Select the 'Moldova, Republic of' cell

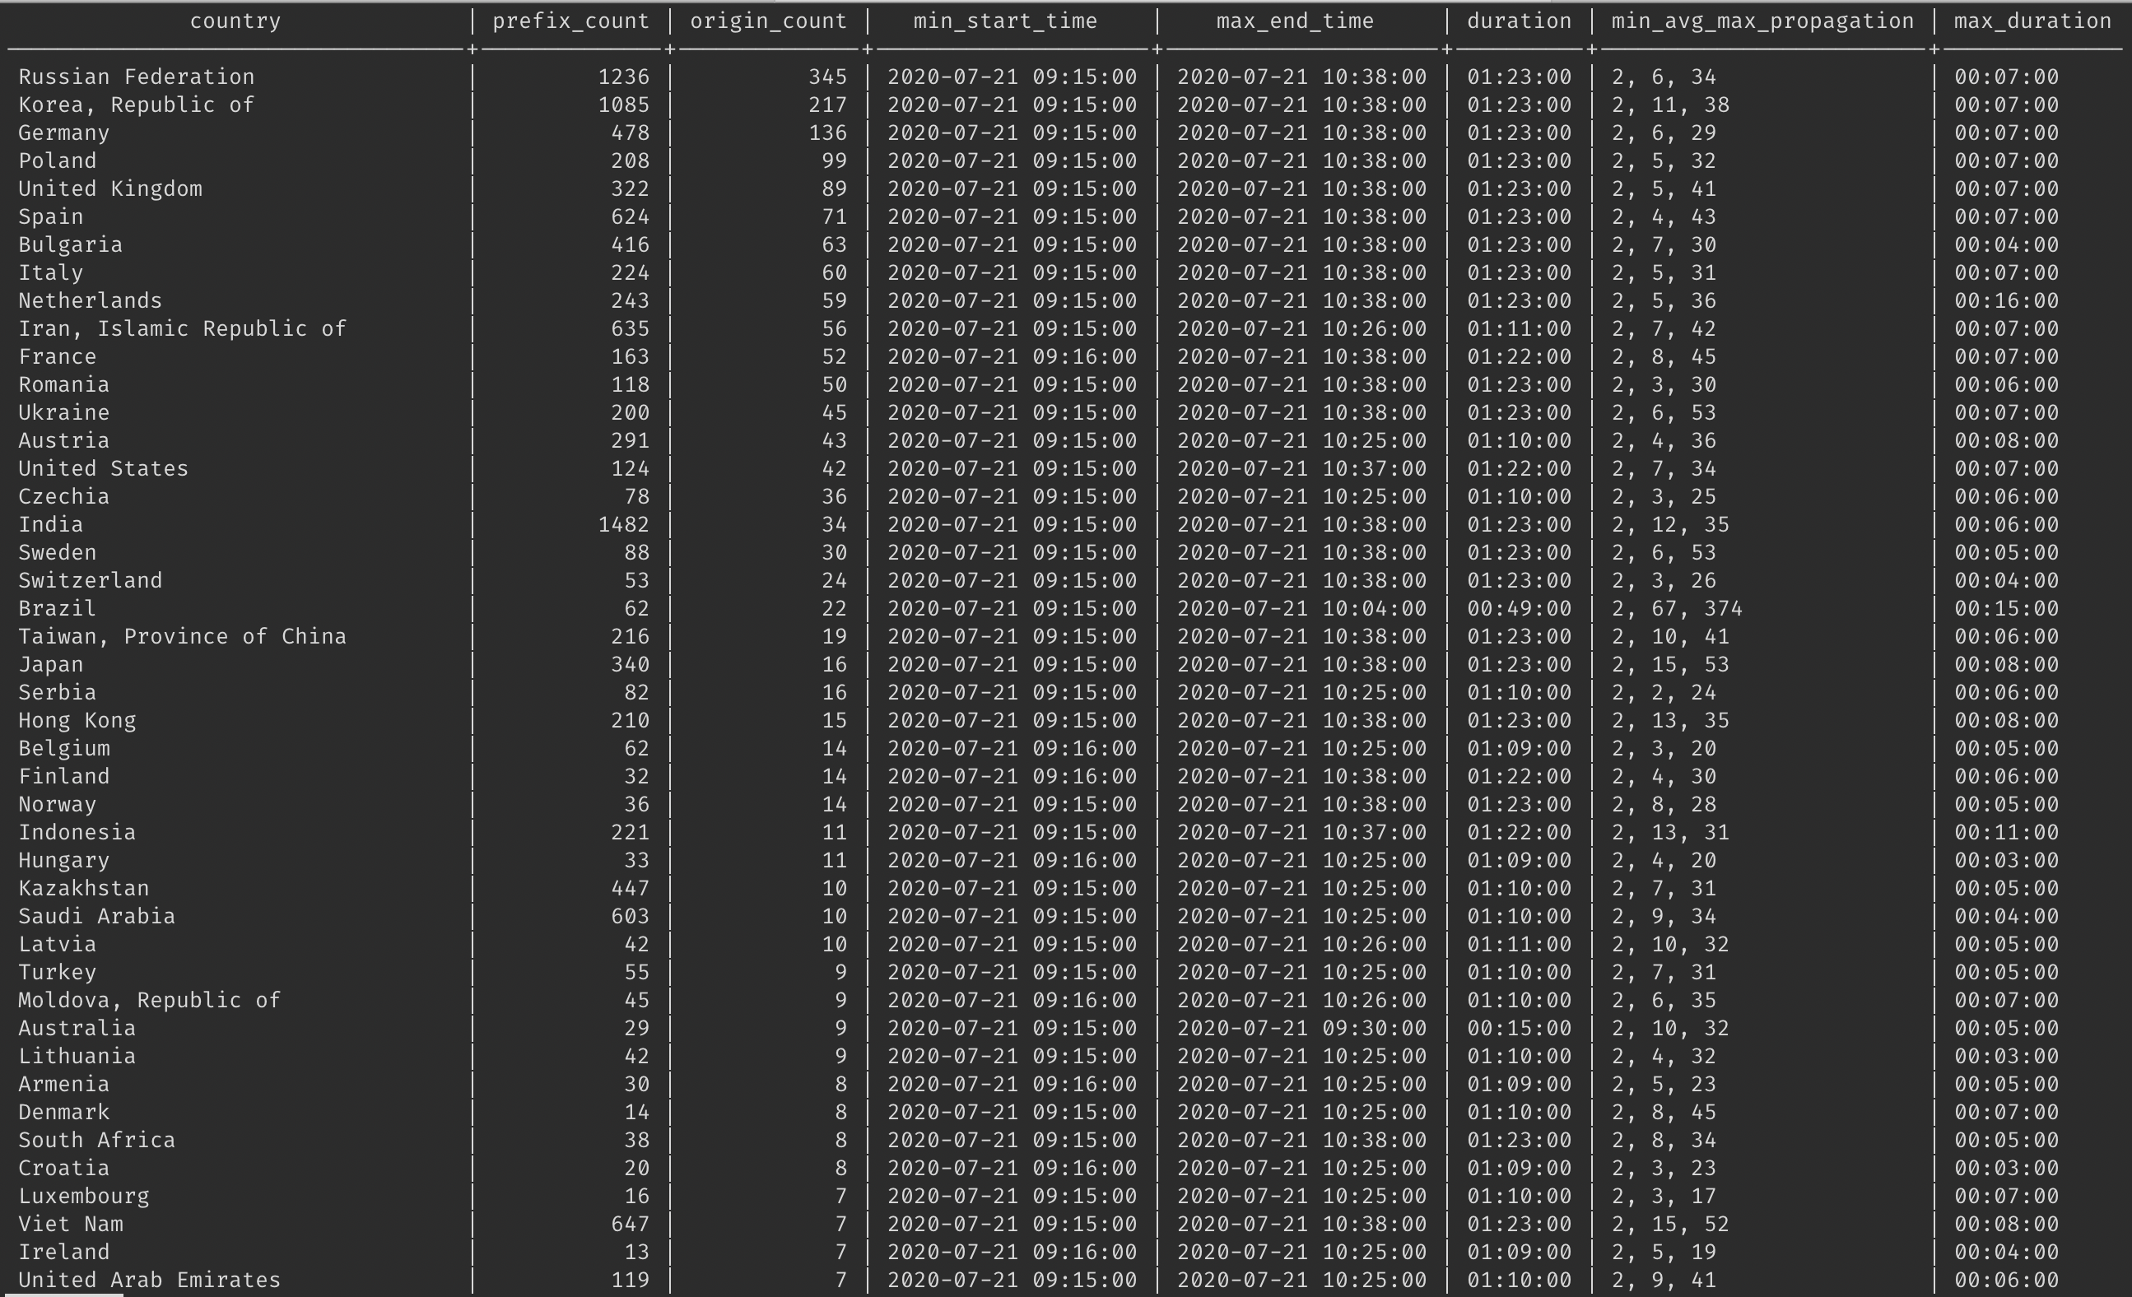150,1000
